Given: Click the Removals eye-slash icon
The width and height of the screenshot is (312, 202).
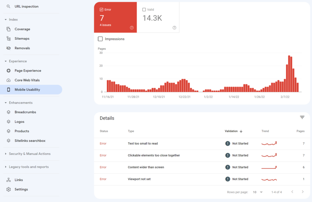Looking at the screenshot, I should (9, 48).
